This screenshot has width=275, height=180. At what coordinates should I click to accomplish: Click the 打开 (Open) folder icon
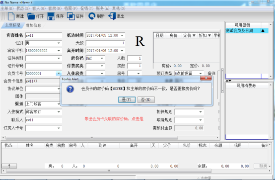coord(31,16)
